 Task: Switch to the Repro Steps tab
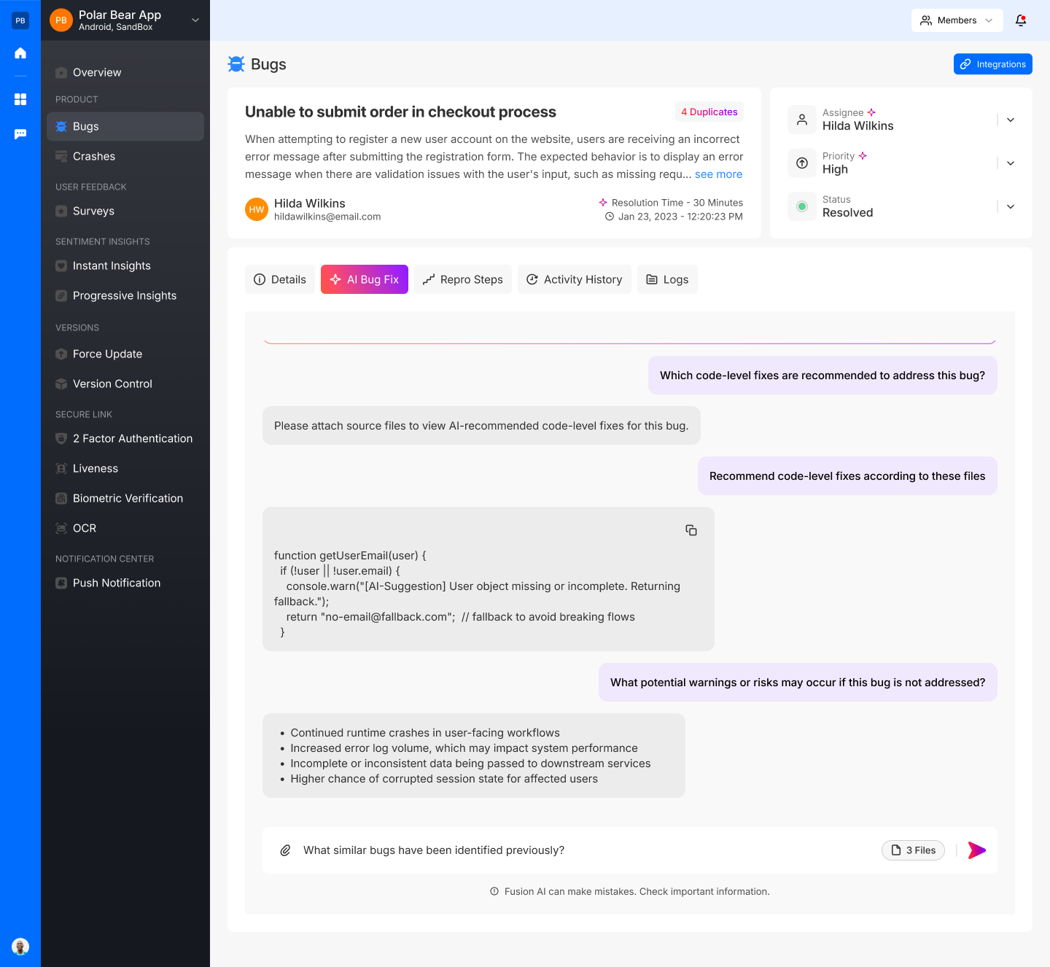[463, 279]
